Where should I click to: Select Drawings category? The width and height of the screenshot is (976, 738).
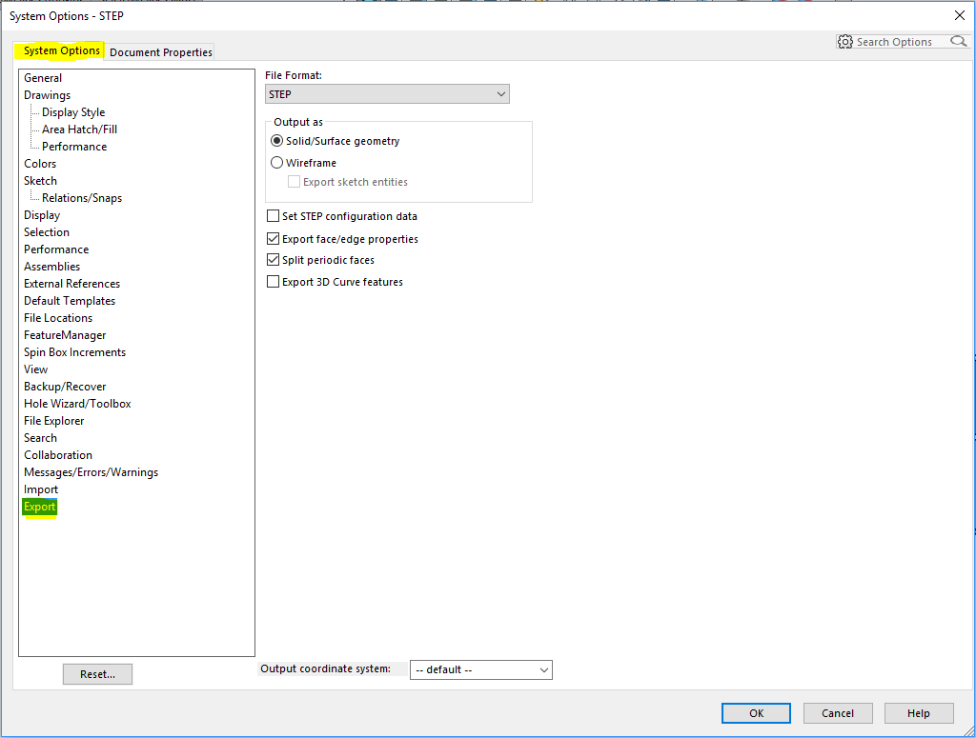pyautogui.click(x=48, y=95)
